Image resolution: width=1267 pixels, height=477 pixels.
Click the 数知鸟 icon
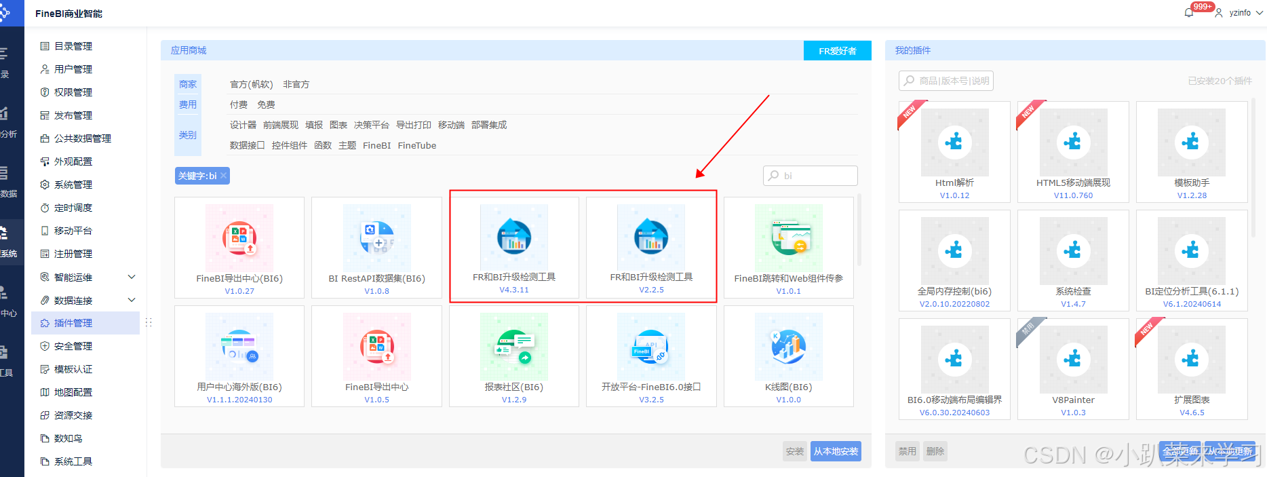(x=45, y=438)
